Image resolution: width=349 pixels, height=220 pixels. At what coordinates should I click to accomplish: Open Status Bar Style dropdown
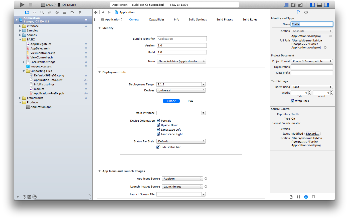181,141
